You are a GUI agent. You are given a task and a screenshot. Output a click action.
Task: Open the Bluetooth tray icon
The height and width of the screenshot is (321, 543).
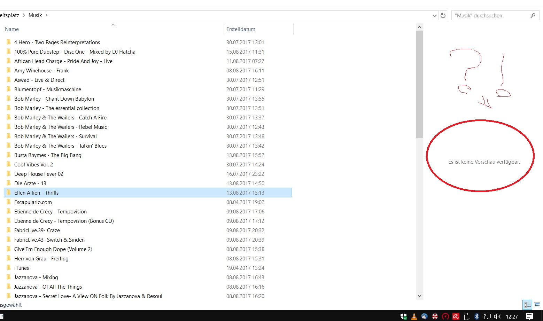[x=477, y=316]
